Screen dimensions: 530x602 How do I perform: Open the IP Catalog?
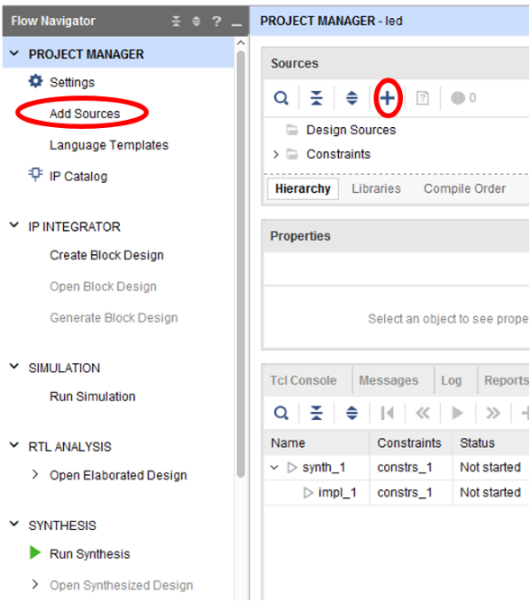coord(78,177)
